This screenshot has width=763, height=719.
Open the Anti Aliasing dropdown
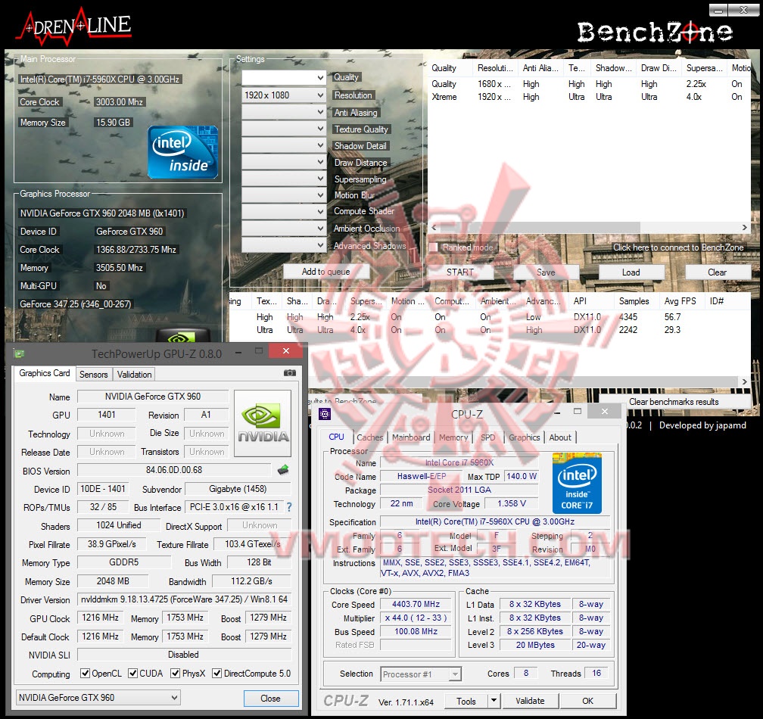(284, 112)
